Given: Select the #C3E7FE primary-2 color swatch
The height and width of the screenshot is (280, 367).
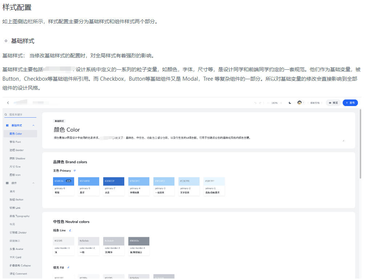Looking at the screenshot, I should pyautogui.click(x=189, y=186).
